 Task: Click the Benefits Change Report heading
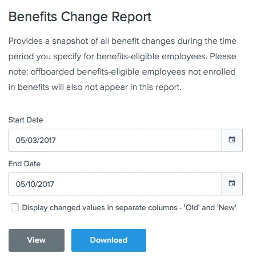click(x=80, y=17)
